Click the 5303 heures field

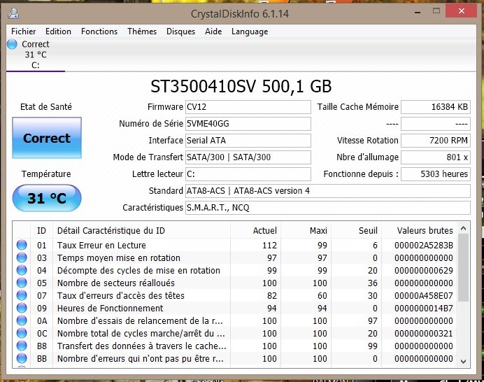436,174
